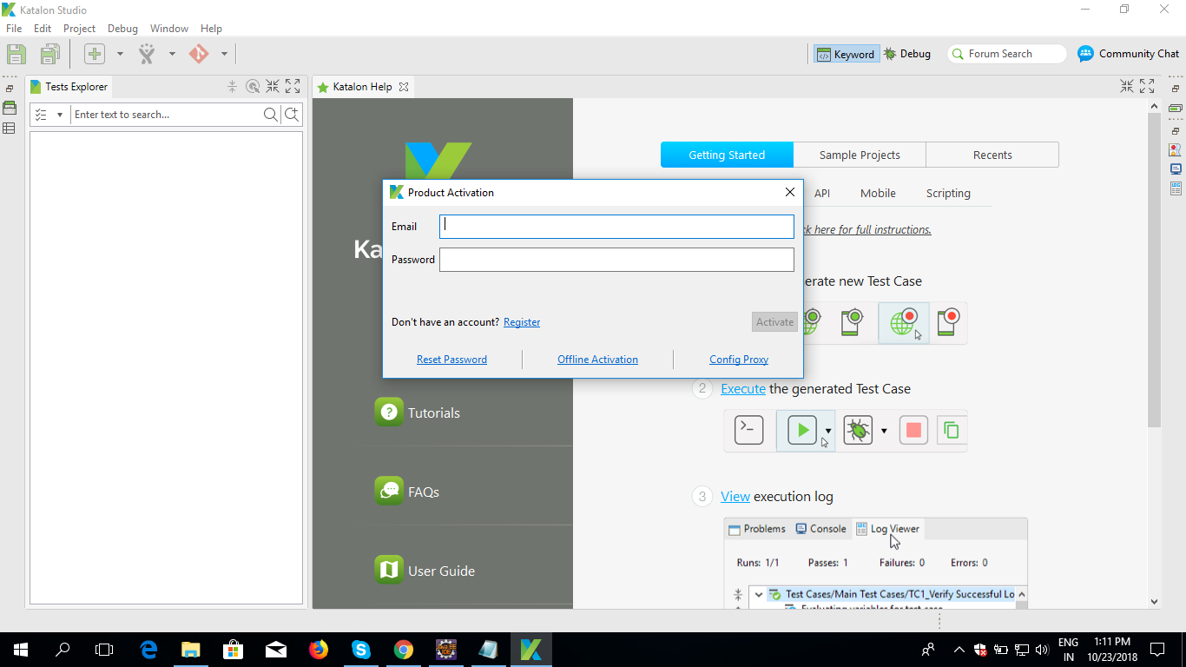
Task: Switch to the Debug perspective
Action: (x=907, y=54)
